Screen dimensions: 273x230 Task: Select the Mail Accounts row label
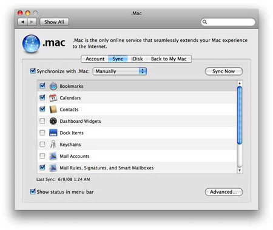coord(75,156)
